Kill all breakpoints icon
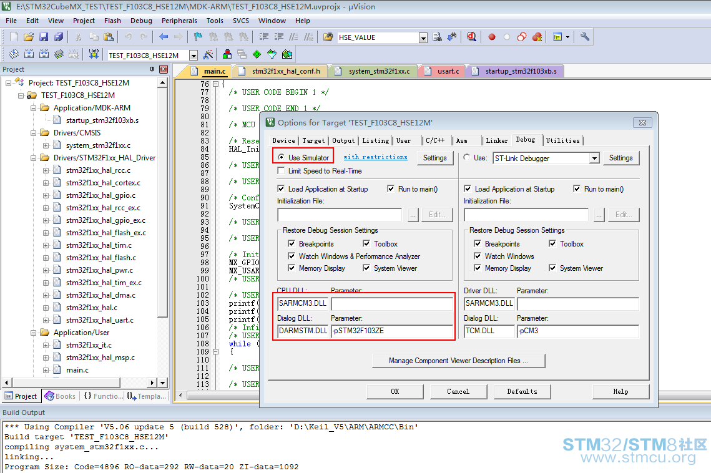This screenshot has height=473, width=711. pos(537,37)
